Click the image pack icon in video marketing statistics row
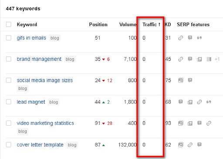 tap(181, 123)
